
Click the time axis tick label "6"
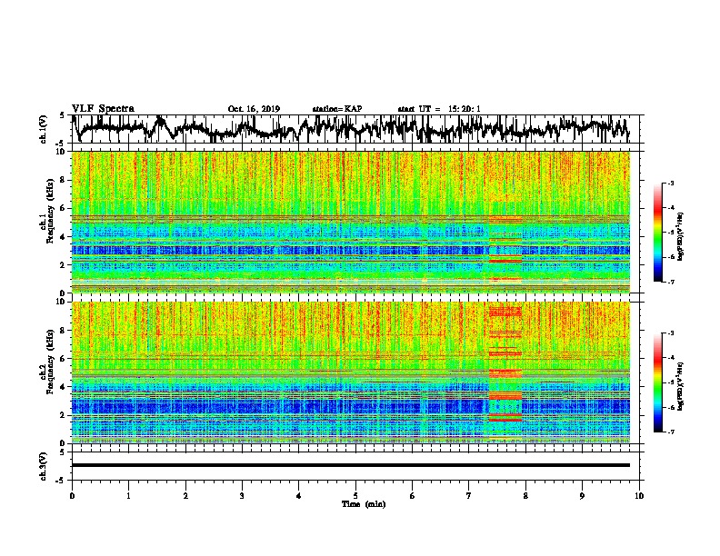click(x=412, y=496)
